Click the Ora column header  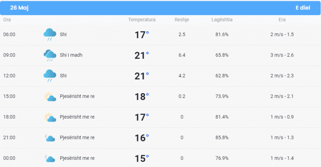[7, 20]
